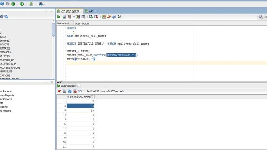267x150 pixels.
Task: Click the 'SUBSTR & INSTR' line in editor
Action: tap(78, 51)
